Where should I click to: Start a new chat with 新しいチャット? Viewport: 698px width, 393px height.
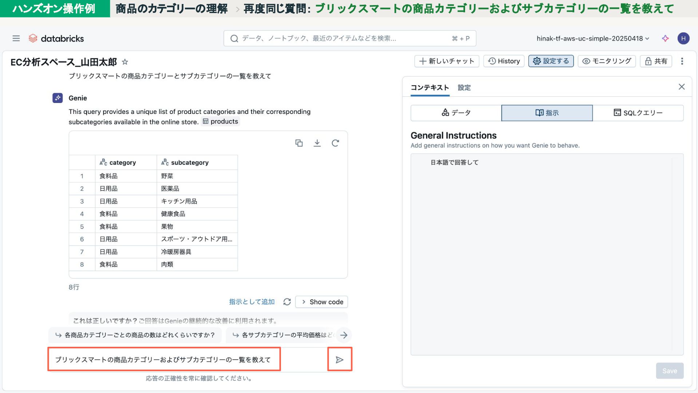coord(447,61)
